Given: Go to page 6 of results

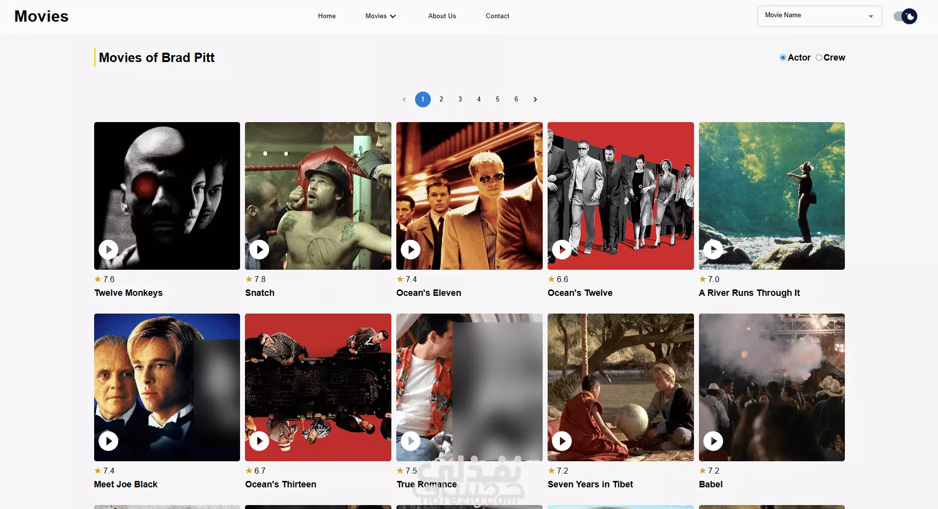Looking at the screenshot, I should pyautogui.click(x=516, y=99).
